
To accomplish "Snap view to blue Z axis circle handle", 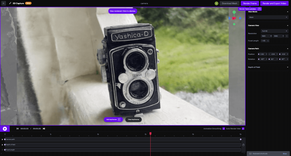I will pyautogui.click(x=240, y=18).
